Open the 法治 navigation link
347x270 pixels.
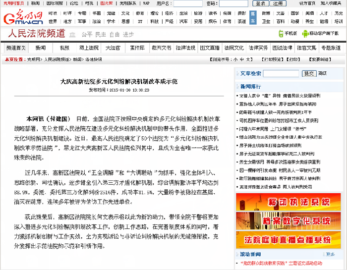(x=97, y=21)
